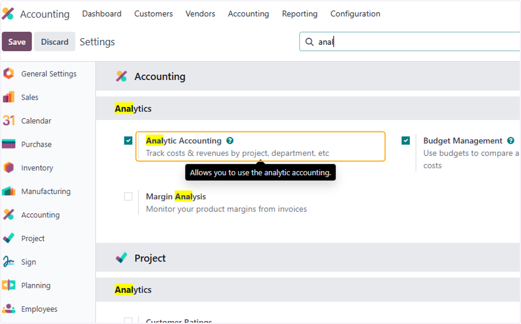Open General Settings sidebar icon

[9, 74]
